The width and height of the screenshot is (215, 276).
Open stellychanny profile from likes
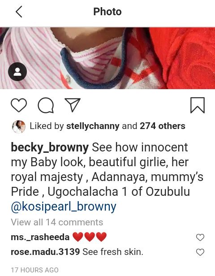point(93,126)
